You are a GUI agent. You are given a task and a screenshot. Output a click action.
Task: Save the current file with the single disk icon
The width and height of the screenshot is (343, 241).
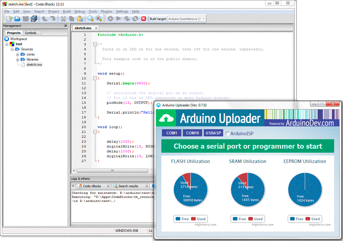point(26,19)
